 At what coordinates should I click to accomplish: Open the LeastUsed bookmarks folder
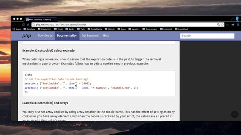pos(181,29)
